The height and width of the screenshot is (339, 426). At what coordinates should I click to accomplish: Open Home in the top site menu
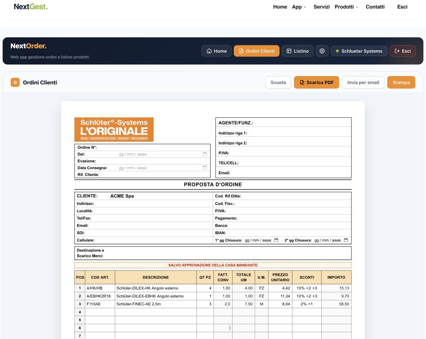(280, 7)
